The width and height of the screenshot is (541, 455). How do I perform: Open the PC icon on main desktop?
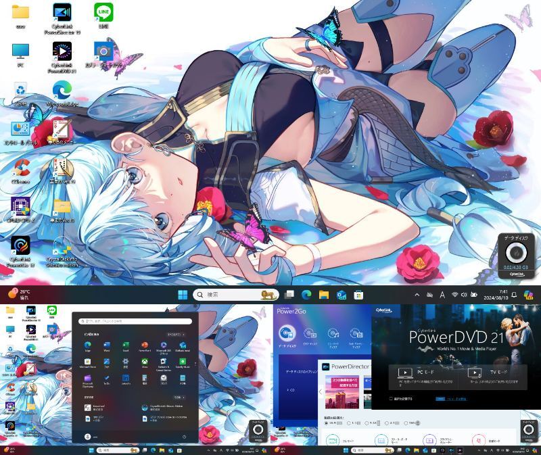point(21,55)
